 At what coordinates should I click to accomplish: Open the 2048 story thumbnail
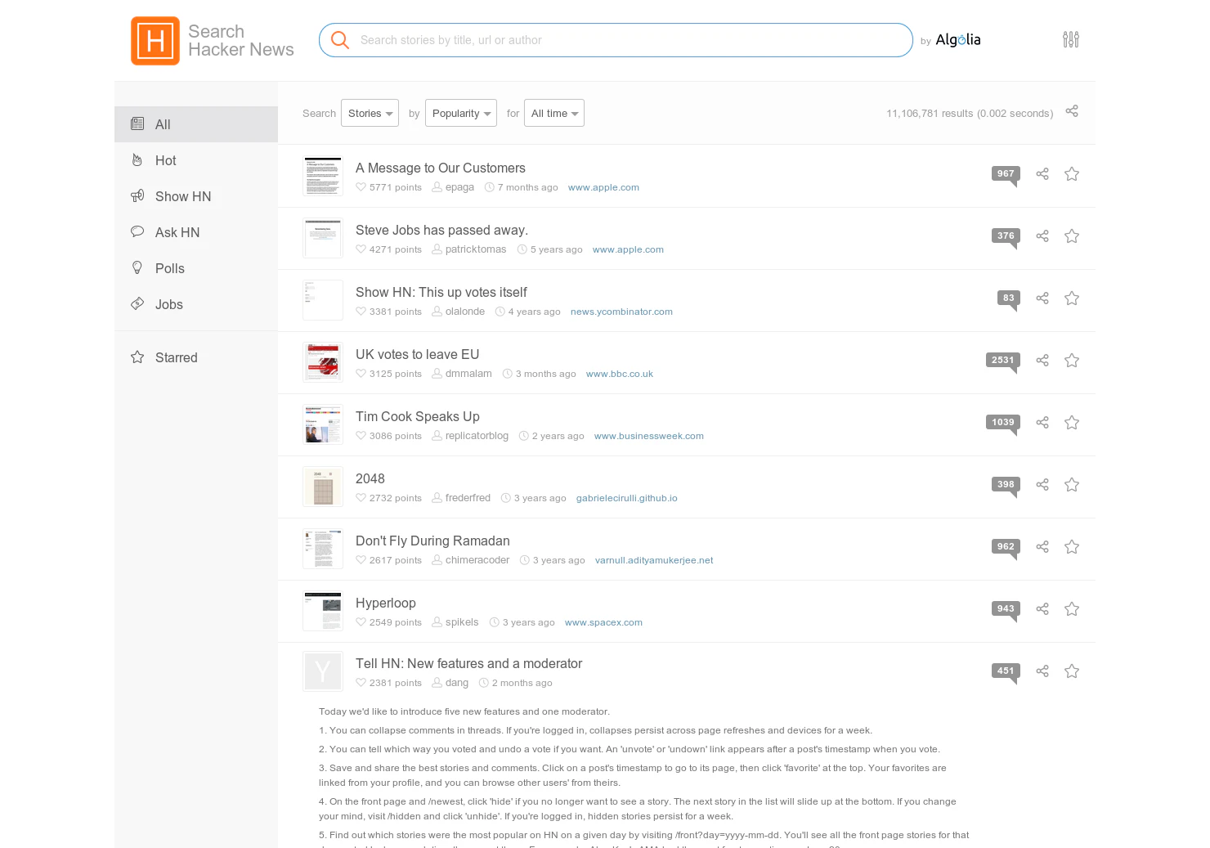point(323,487)
